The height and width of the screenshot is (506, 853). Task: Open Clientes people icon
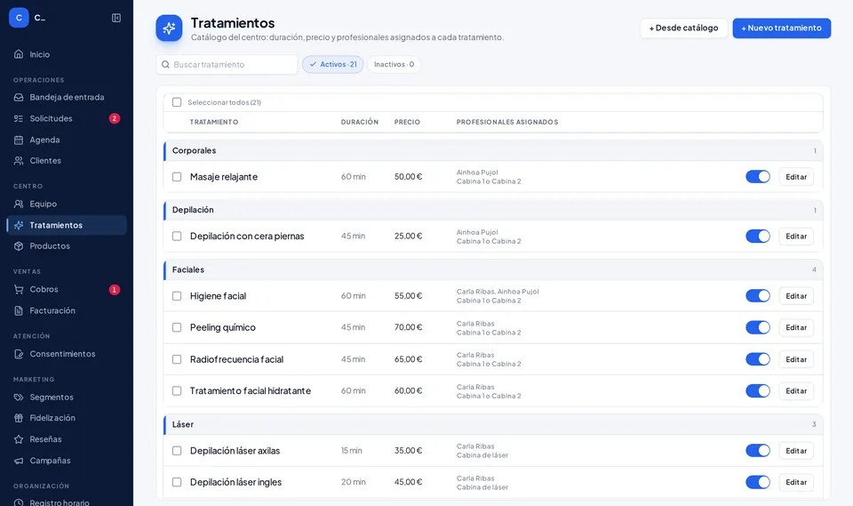(x=19, y=161)
